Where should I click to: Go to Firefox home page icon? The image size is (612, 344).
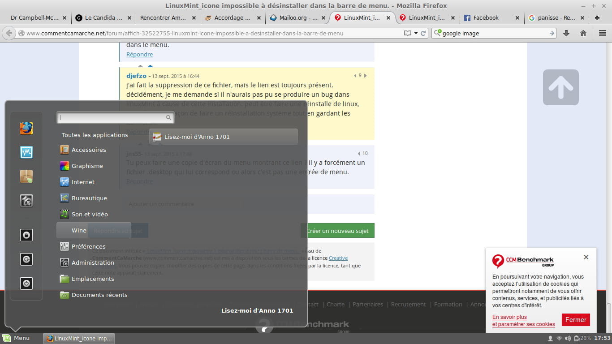(583, 33)
